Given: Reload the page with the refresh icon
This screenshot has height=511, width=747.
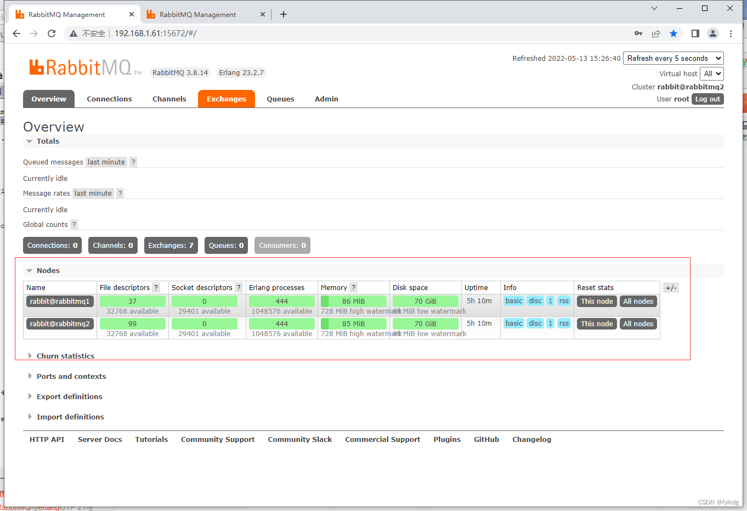Looking at the screenshot, I should tap(52, 33).
